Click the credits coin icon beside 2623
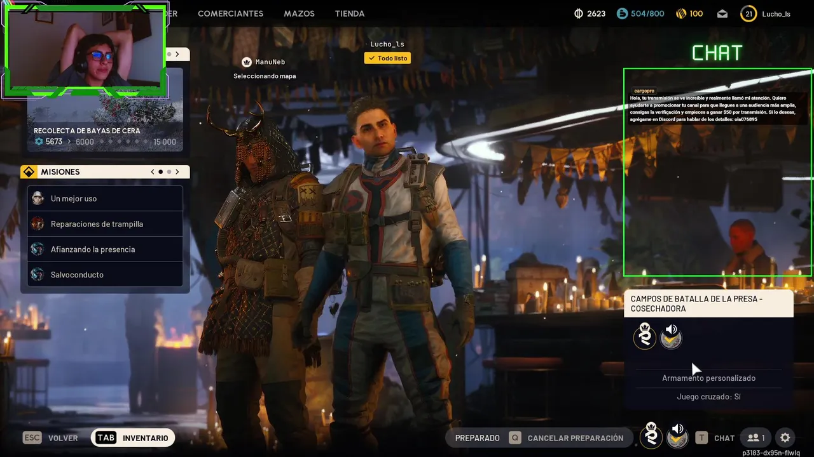The image size is (814, 457). tap(579, 13)
